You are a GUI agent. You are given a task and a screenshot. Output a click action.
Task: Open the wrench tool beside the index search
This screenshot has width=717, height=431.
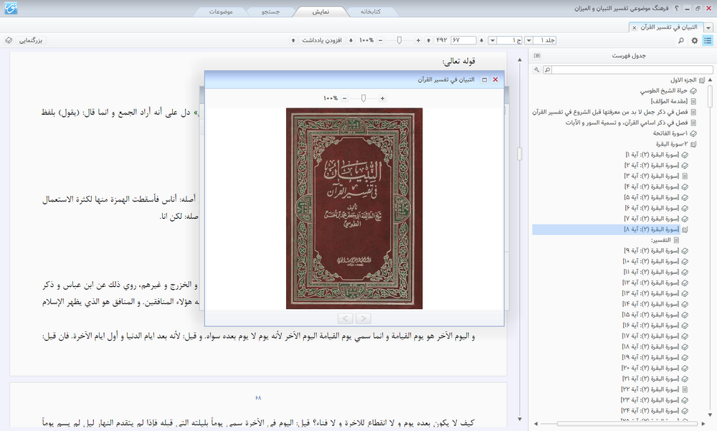pos(536,70)
